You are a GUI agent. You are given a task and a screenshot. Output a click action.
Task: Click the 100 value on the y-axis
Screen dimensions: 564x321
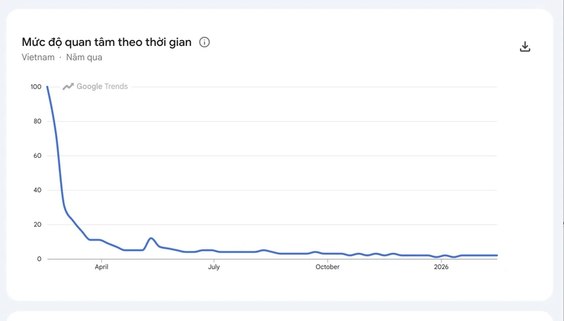35,87
